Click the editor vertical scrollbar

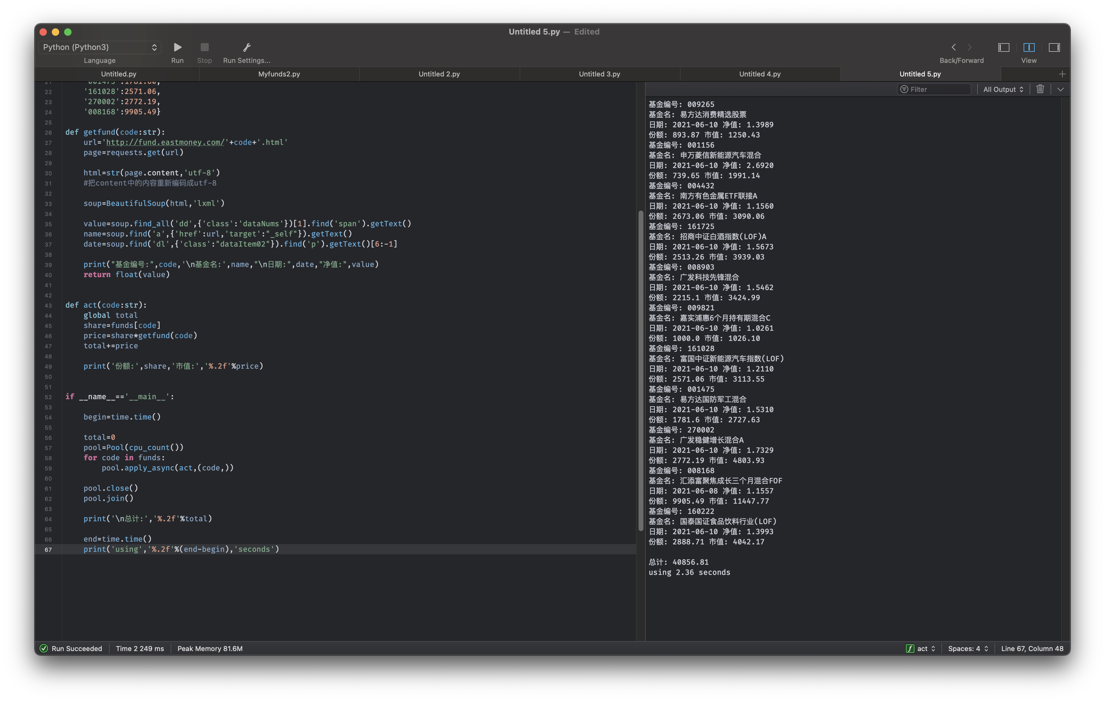pyautogui.click(x=641, y=370)
